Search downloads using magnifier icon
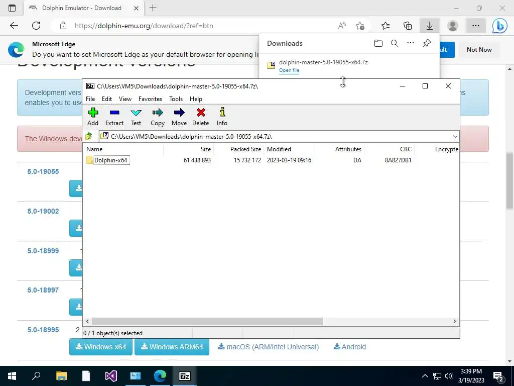 coord(395,43)
